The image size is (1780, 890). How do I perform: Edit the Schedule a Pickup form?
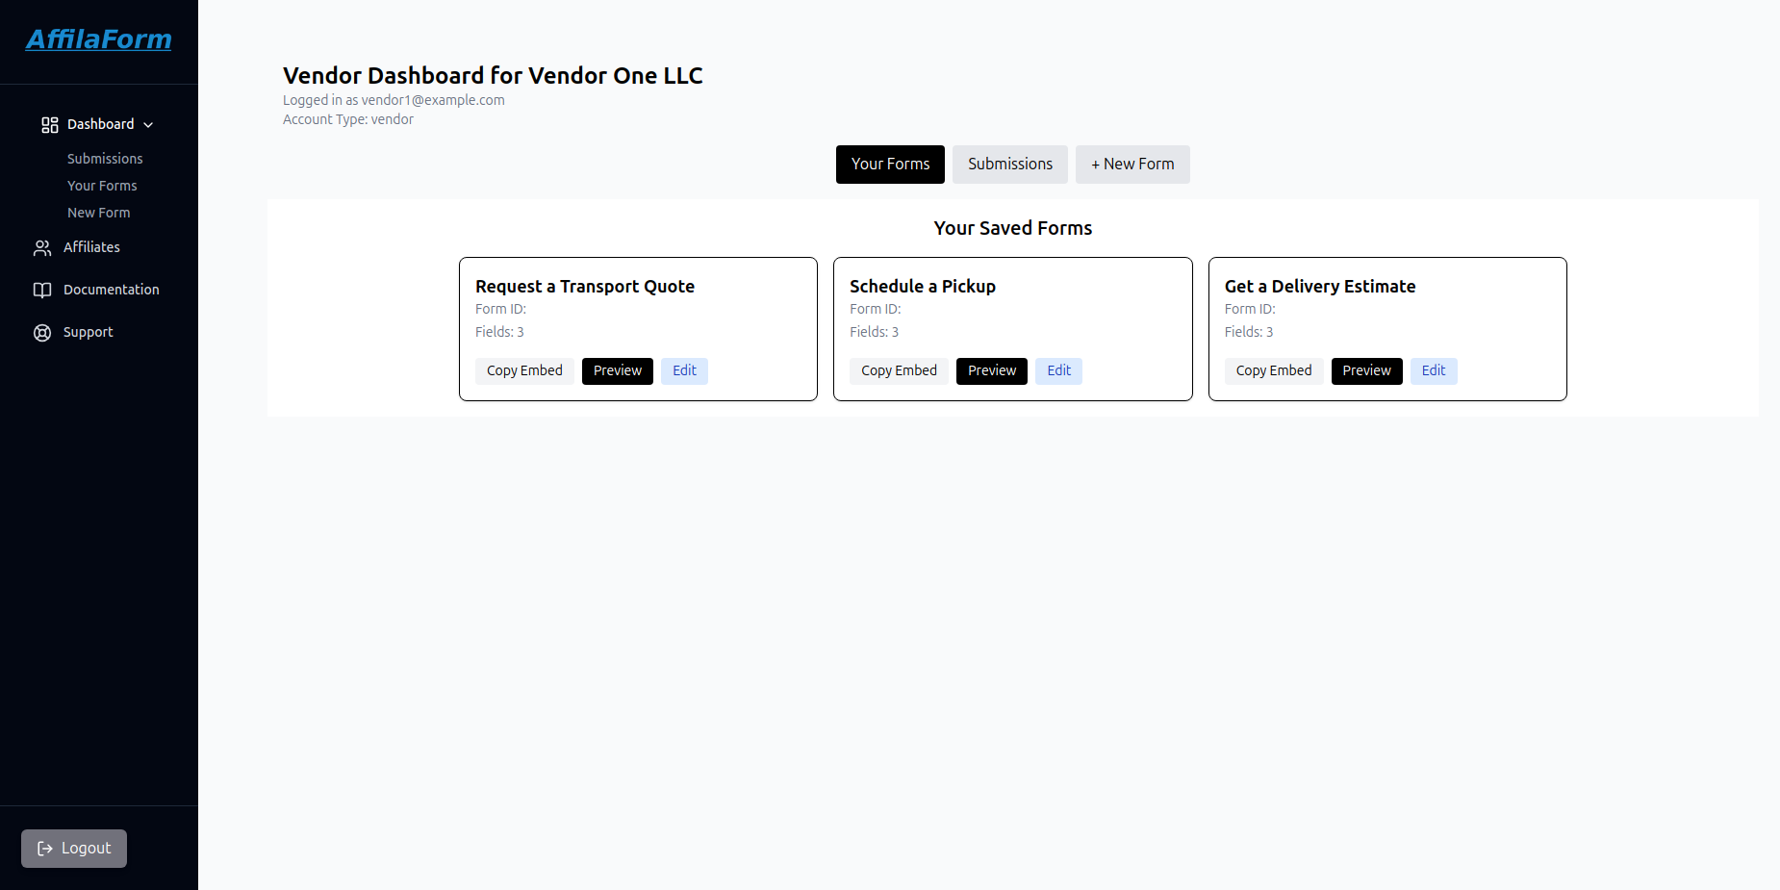pyautogui.click(x=1058, y=371)
